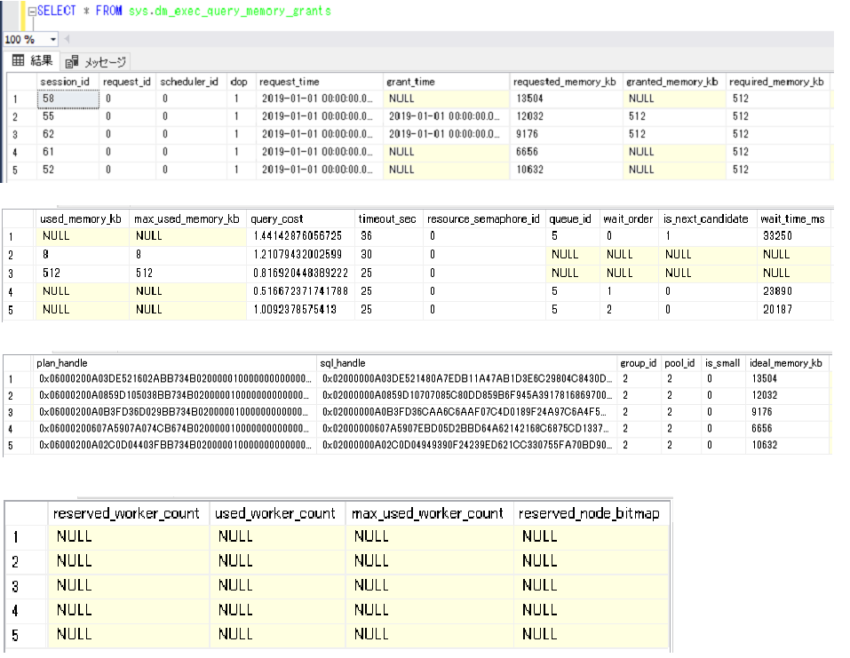The width and height of the screenshot is (850, 658).
Task: Select the group_id column header
Action: click(639, 363)
